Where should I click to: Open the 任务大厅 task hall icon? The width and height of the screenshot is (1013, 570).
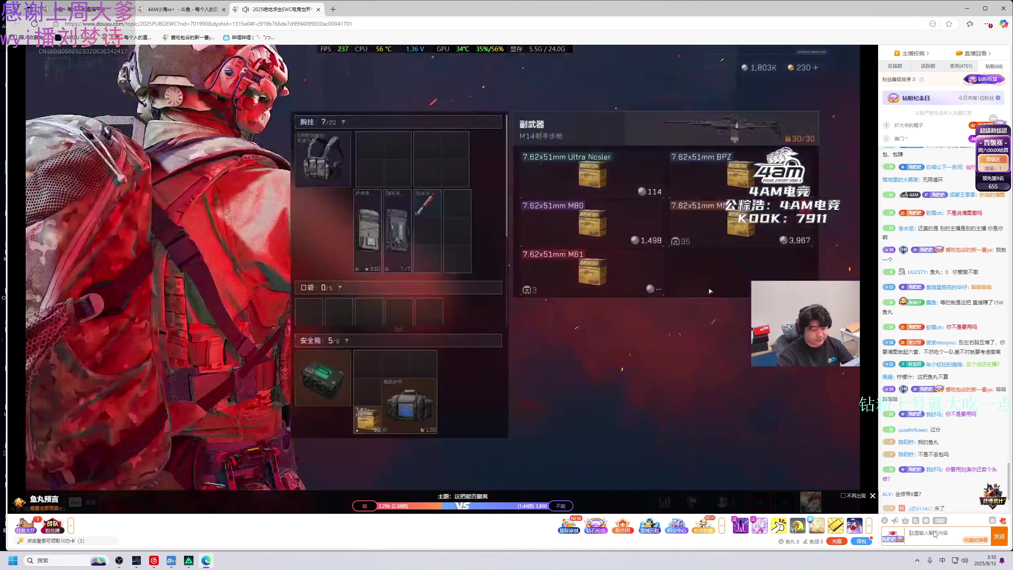(26, 526)
